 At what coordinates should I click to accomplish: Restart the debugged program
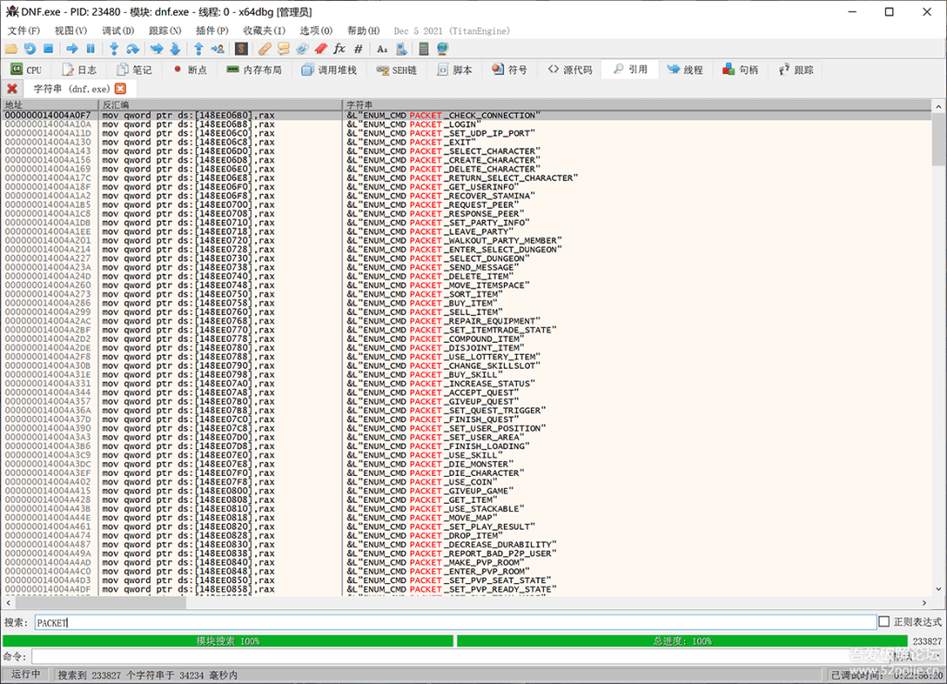pyautogui.click(x=30, y=49)
